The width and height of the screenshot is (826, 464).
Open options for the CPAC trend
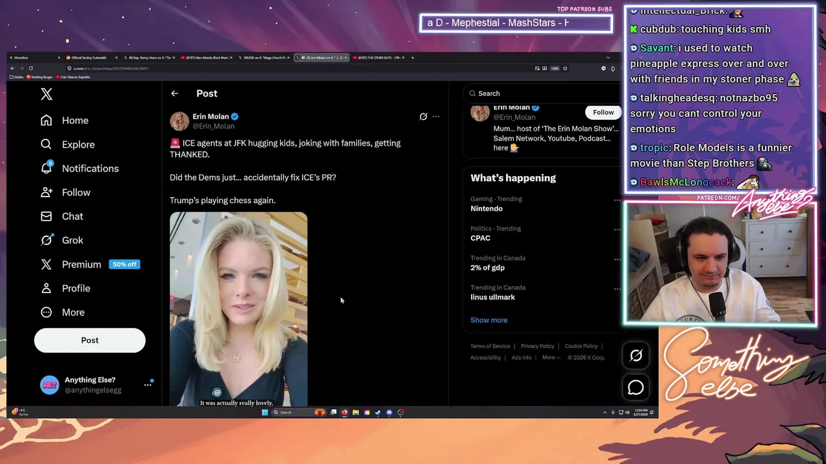(x=617, y=229)
